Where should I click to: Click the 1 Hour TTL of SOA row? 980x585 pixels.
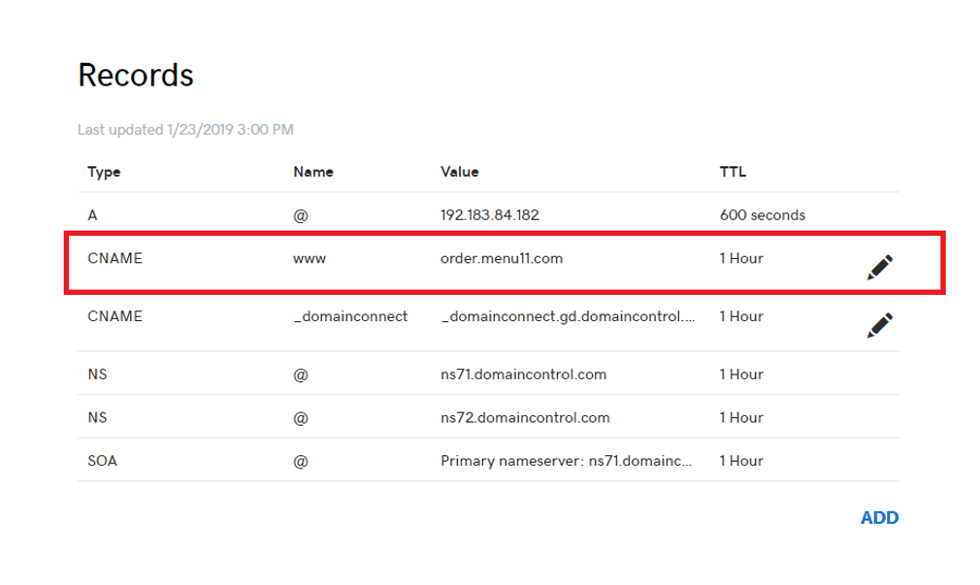coord(741,461)
